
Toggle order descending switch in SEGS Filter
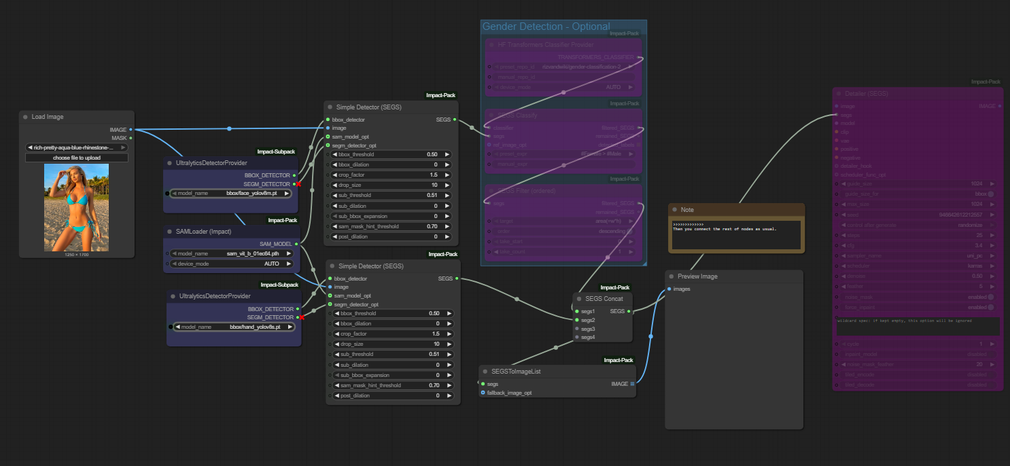click(629, 231)
